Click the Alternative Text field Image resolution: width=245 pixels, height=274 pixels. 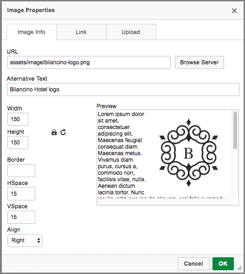[x=123, y=89]
